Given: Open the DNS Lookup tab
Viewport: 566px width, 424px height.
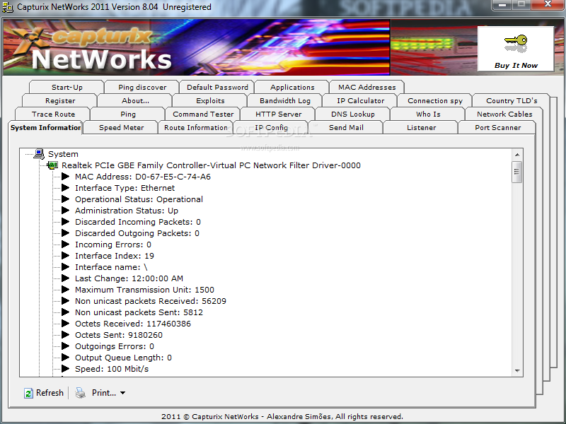Looking at the screenshot, I should tap(352, 114).
